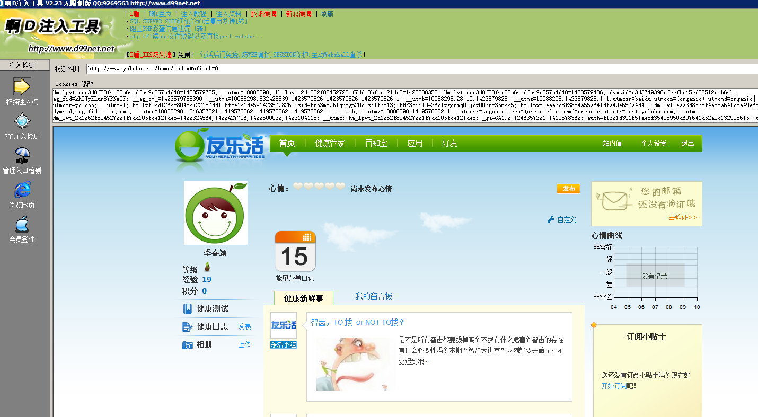The image size is (758, 417).
Task: Open the 首页 navigation item
Action: coord(287,143)
